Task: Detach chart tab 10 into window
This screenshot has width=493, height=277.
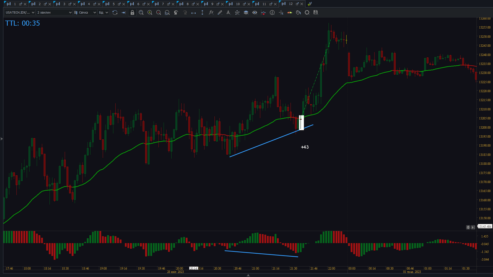Action: tap(245, 4)
